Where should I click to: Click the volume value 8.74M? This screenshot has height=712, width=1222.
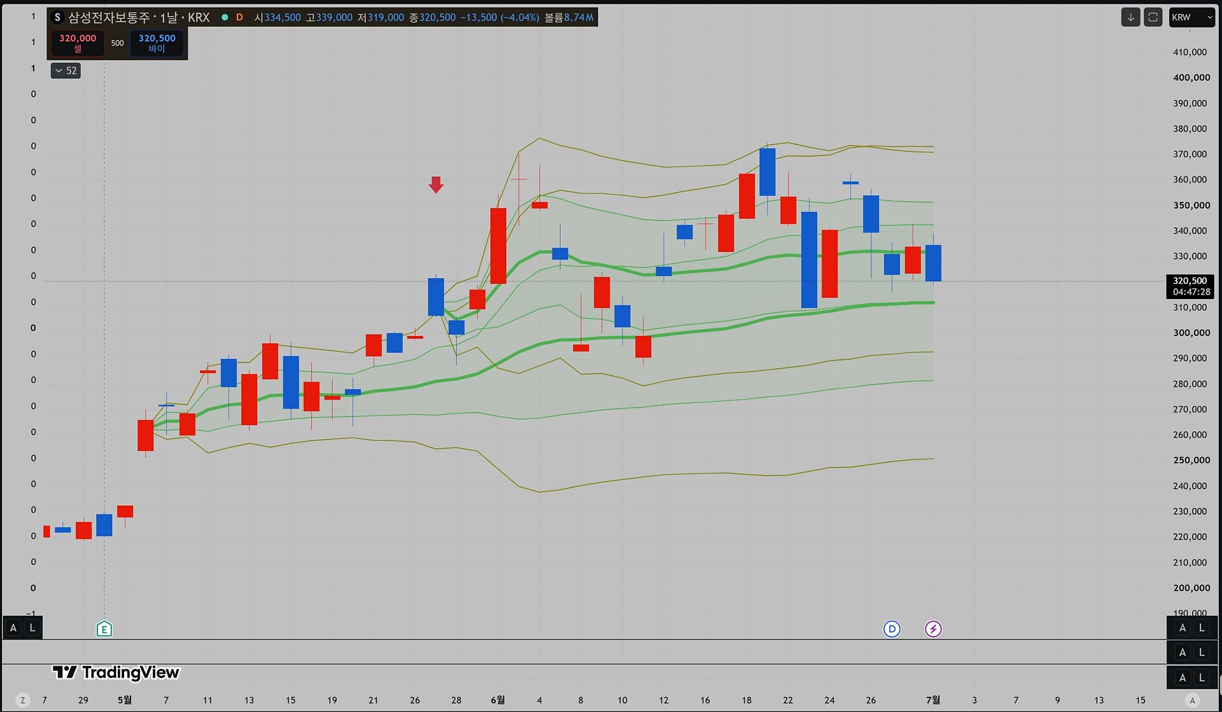tap(579, 17)
